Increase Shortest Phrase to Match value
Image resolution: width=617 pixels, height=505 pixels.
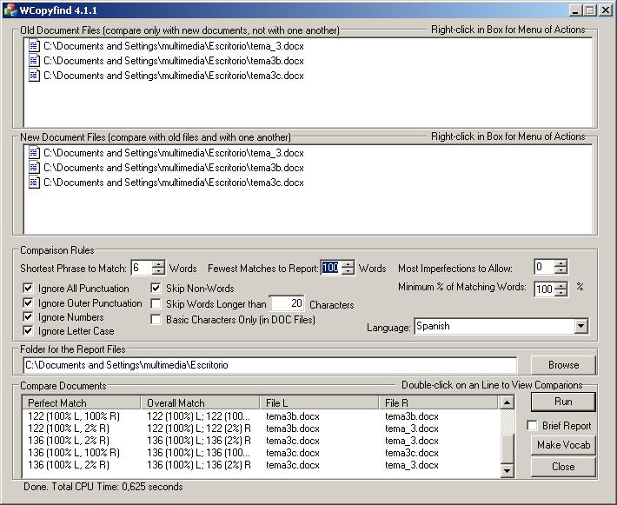158,264
